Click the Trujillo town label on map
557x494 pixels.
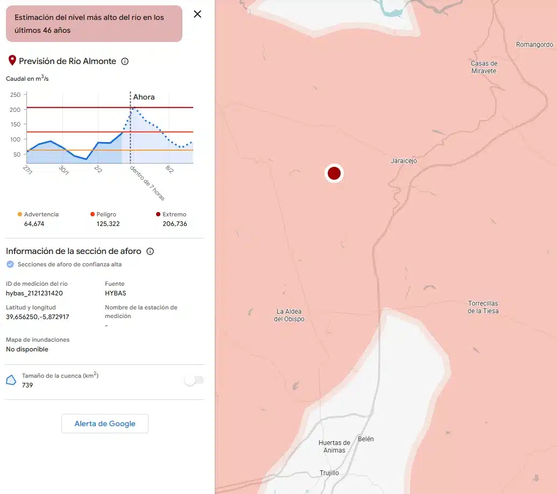click(329, 473)
